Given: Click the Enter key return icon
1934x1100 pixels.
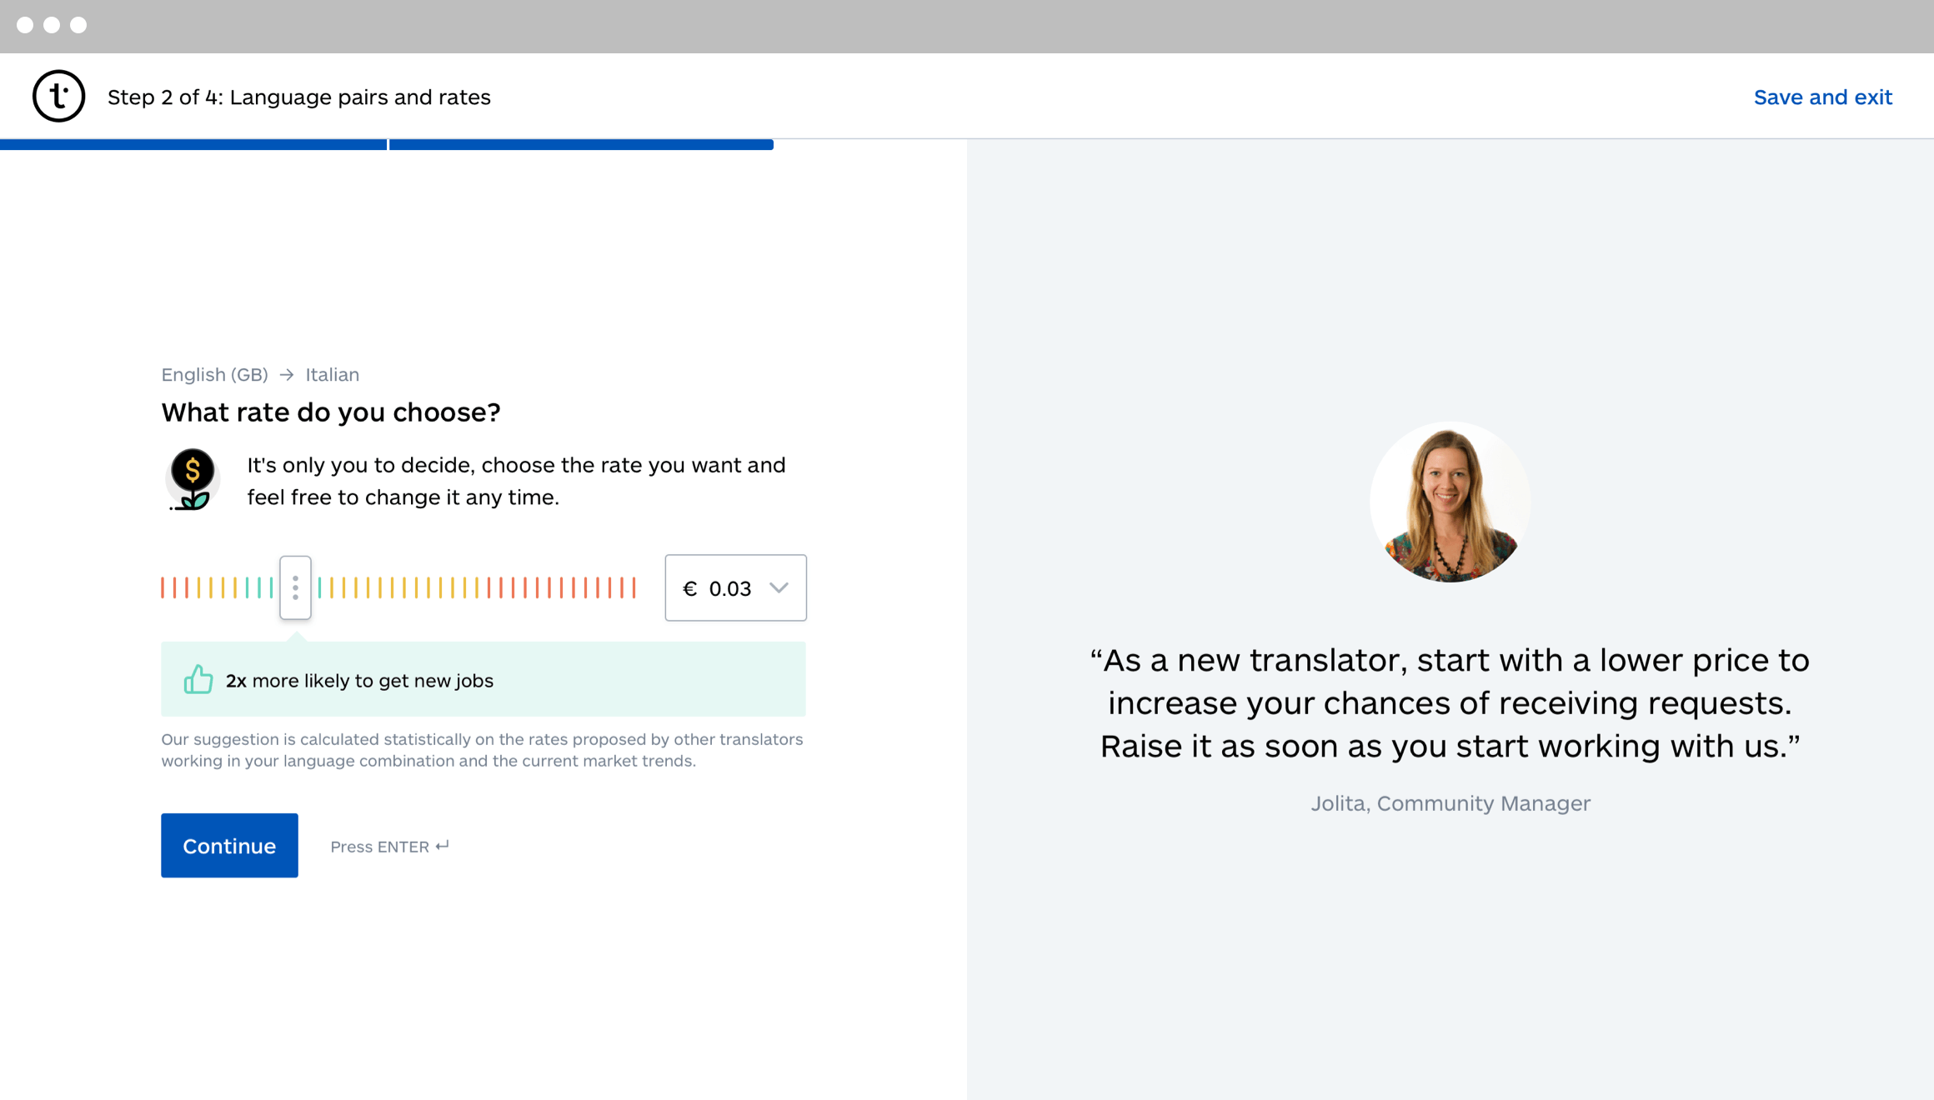Looking at the screenshot, I should (443, 846).
